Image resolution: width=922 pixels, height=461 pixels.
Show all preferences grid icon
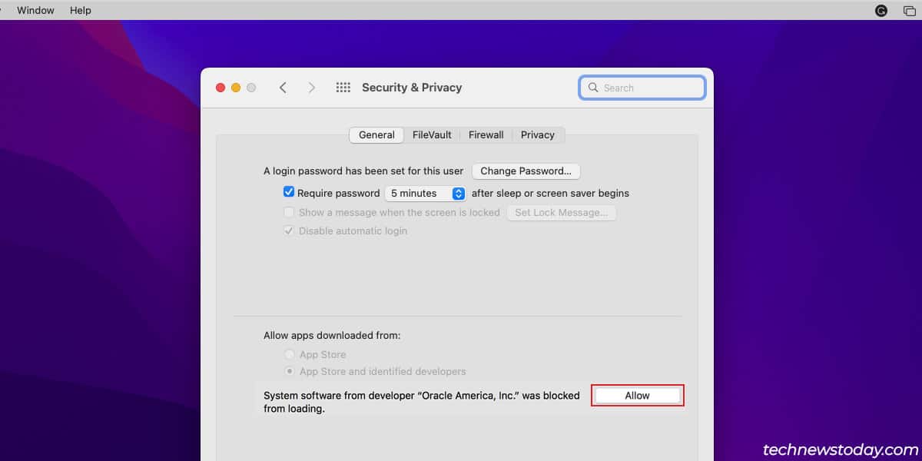coord(343,88)
